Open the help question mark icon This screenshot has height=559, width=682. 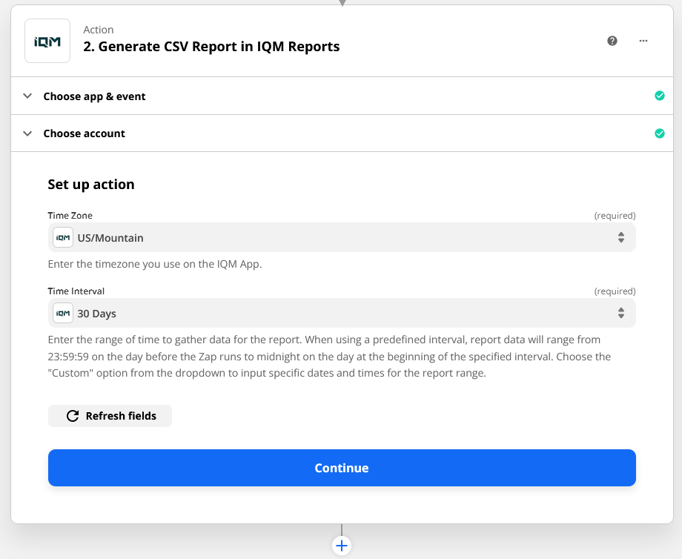(x=612, y=41)
